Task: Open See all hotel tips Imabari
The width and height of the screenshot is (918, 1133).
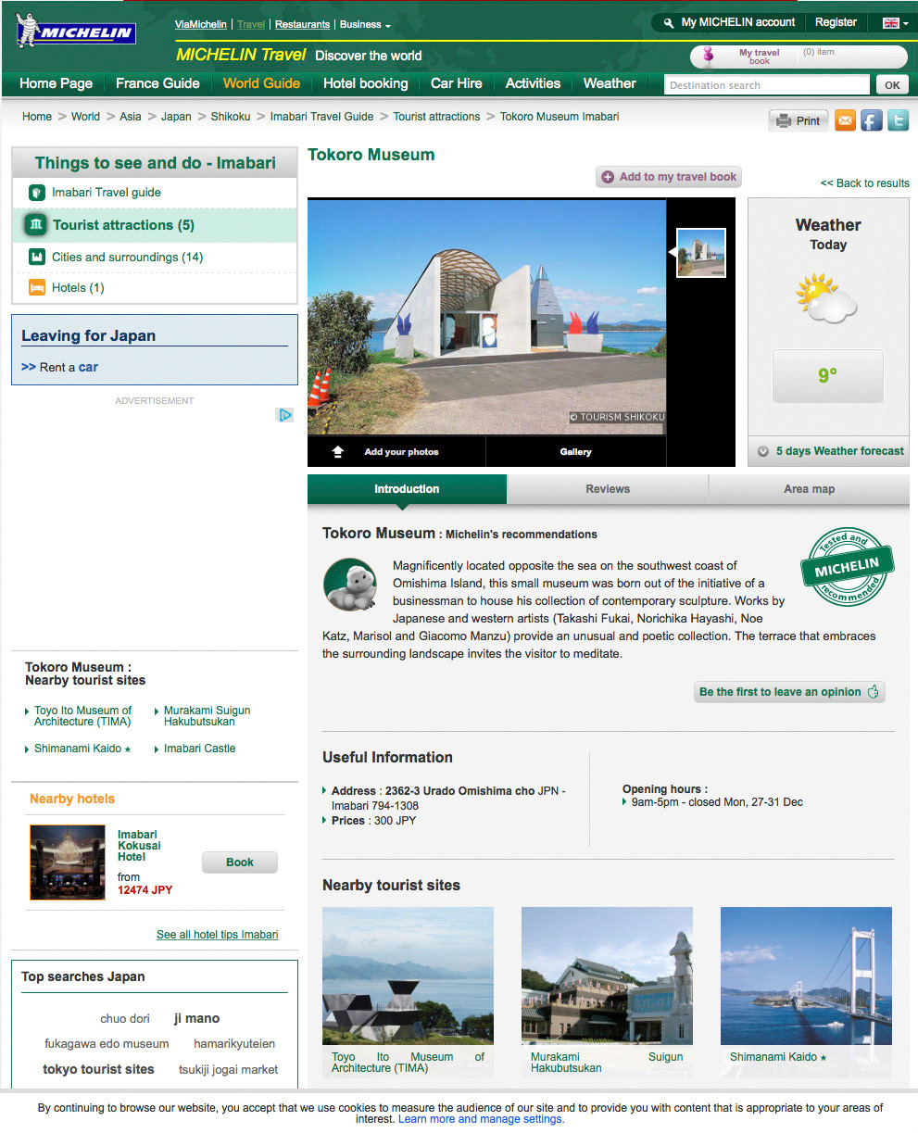Action: tap(217, 935)
